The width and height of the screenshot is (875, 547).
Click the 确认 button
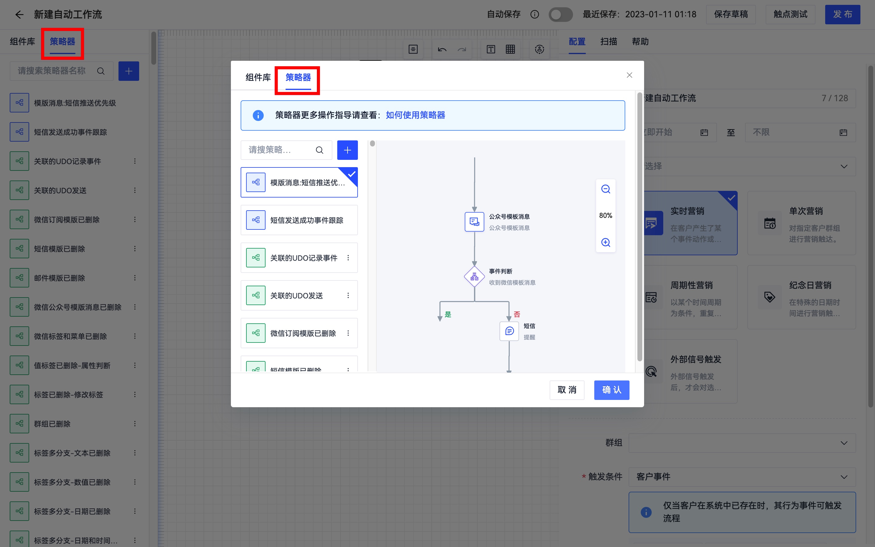click(x=612, y=390)
